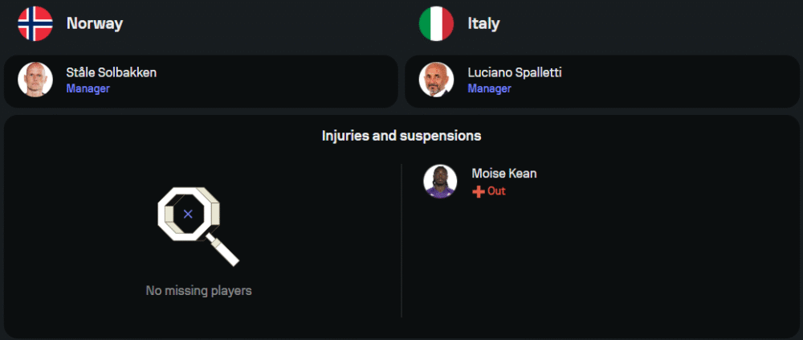Click the No missing players message

click(198, 291)
